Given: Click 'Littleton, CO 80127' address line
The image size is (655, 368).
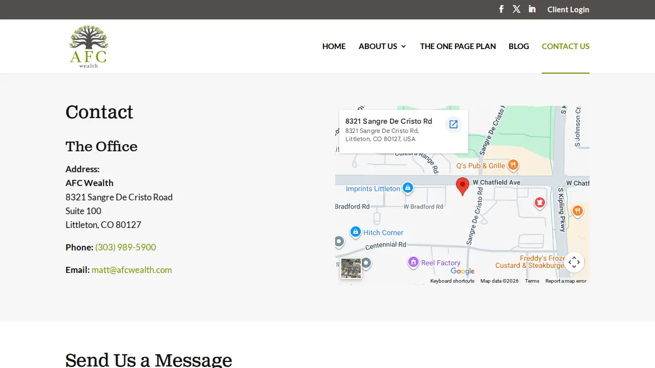Looking at the screenshot, I should click(103, 225).
